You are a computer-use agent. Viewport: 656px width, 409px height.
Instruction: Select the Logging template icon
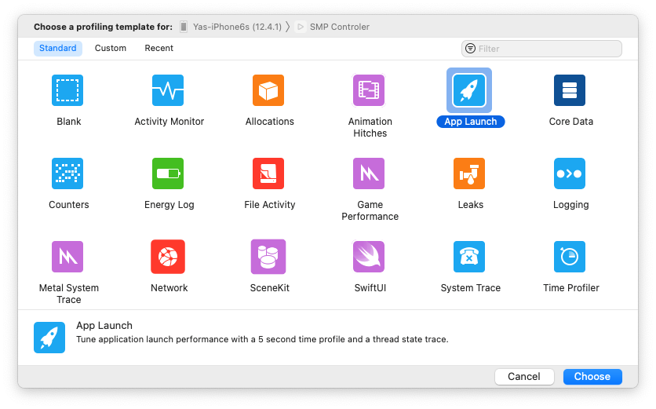click(x=570, y=173)
